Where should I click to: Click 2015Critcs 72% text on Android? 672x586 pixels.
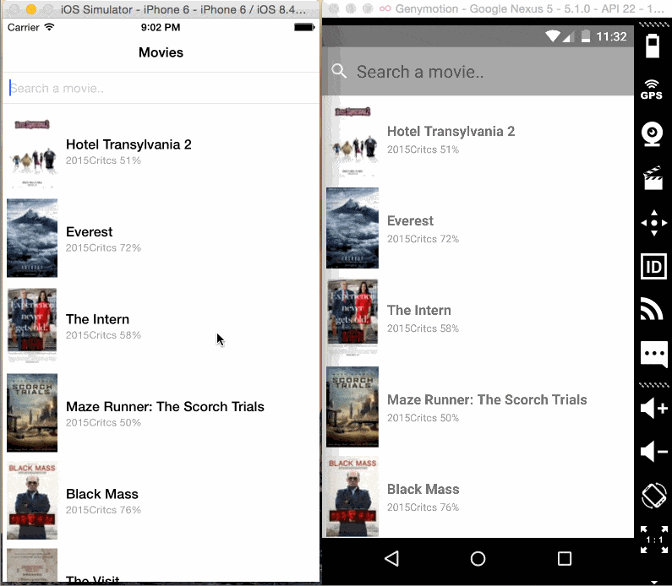(x=423, y=239)
